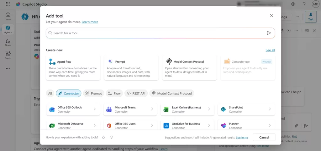Viewport: 321px width, 151px height.
Task: Open the agent header more options ellipsis
Action: click(297, 17)
